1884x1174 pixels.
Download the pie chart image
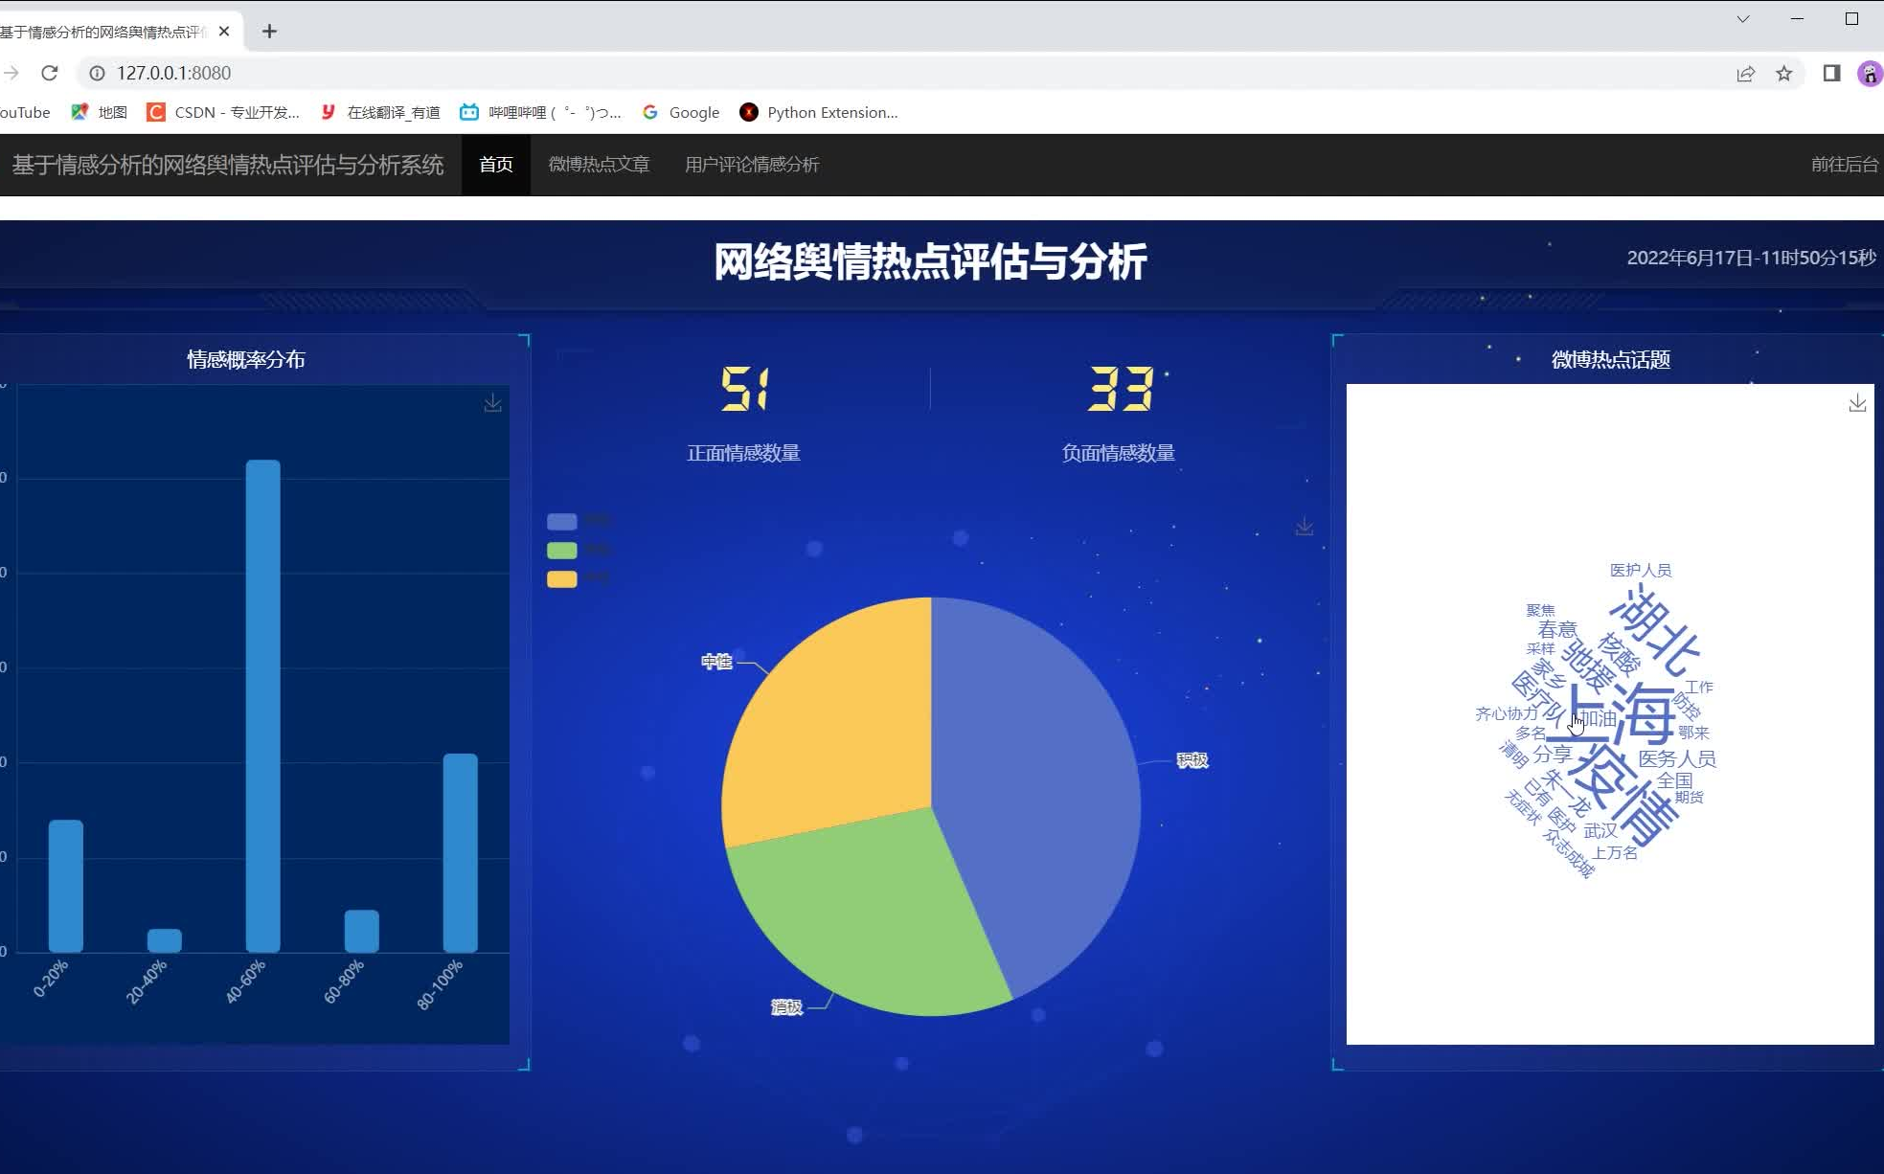tap(1304, 527)
